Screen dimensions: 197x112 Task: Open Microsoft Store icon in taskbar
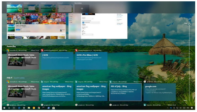click(x=54, y=108)
